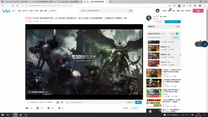Open more options beside notes button

tap(142, 108)
